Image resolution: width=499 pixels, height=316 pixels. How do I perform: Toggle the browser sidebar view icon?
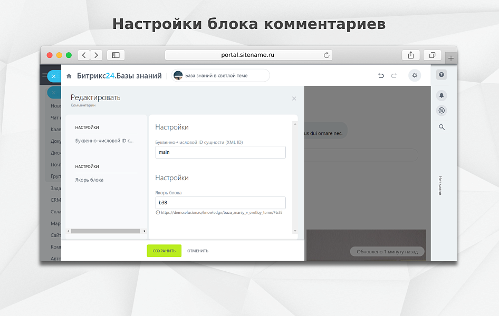pyautogui.click(x=116, y=55)
